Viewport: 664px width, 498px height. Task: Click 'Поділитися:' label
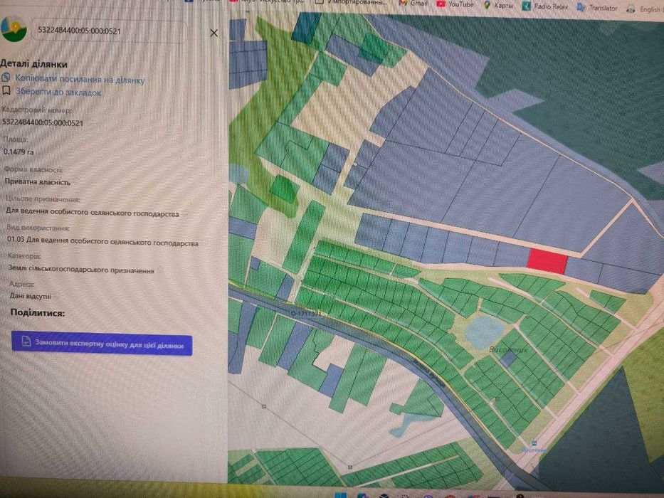pos(37,313)
